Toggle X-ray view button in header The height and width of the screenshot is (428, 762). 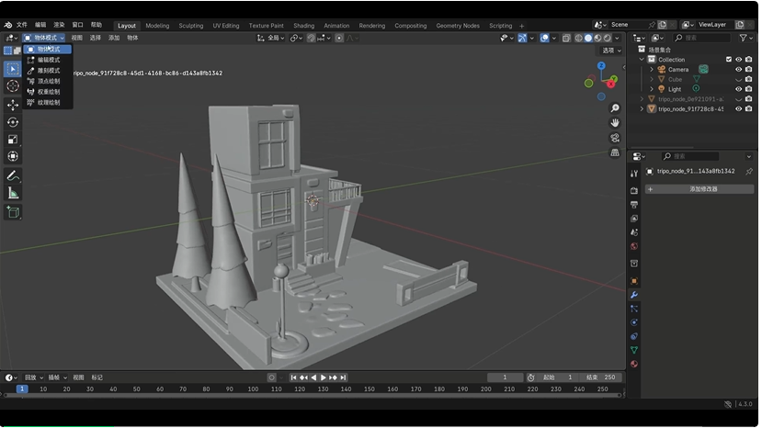566,38
